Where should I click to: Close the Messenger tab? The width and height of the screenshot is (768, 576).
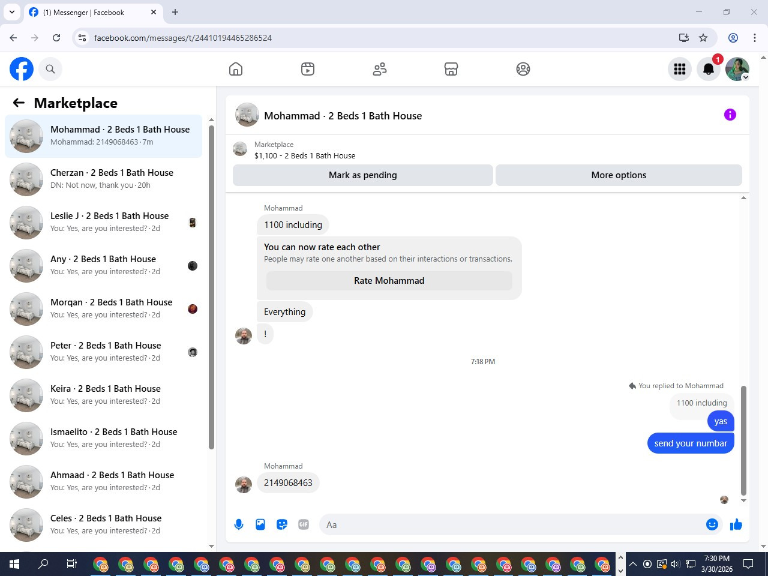[154, 12]
